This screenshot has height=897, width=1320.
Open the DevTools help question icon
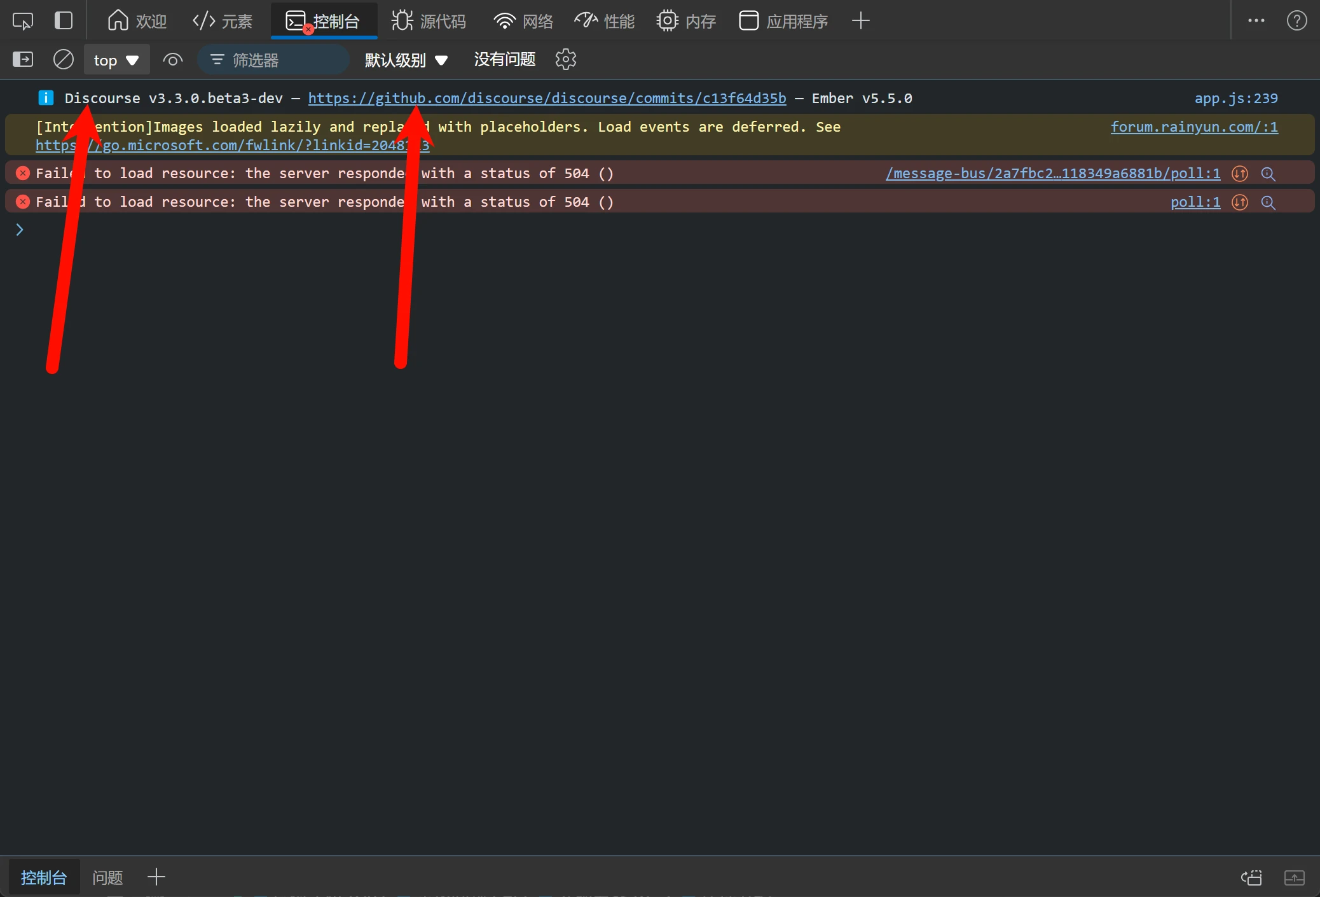click(x=1296, y=21)
